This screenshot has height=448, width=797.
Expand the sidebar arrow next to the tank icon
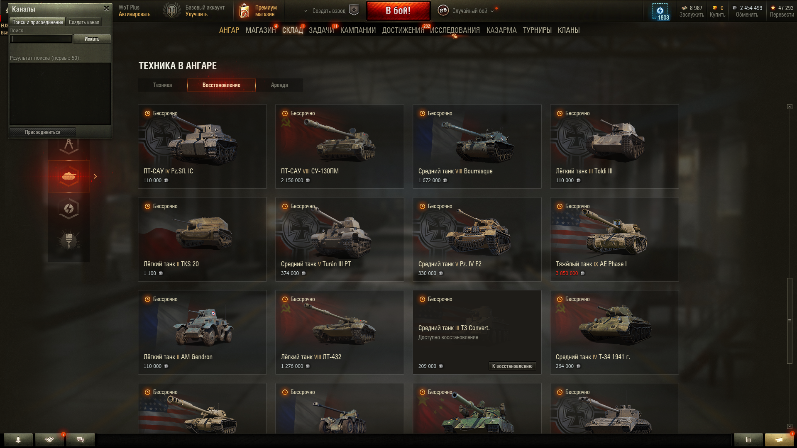pyautogui.click(x=95, y=176)
